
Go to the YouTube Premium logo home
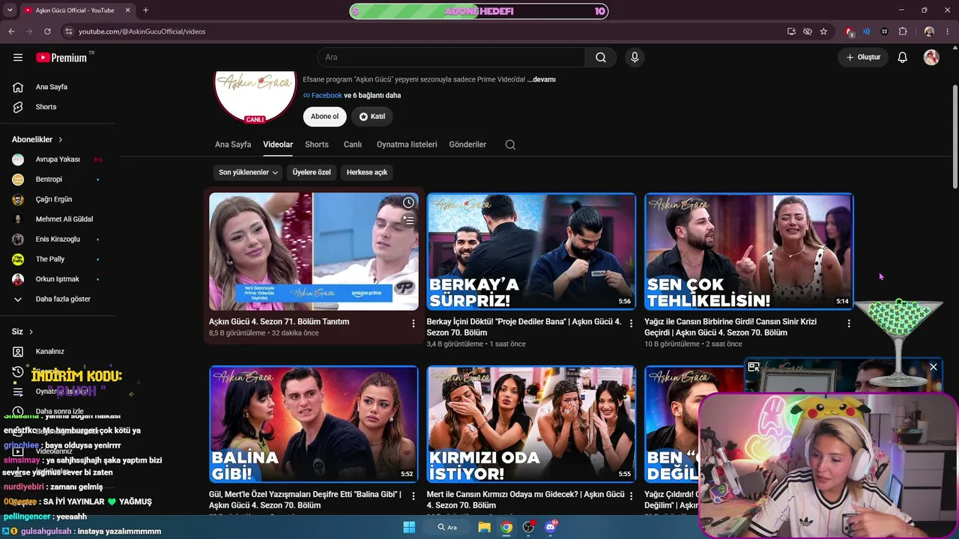(62, 58)
